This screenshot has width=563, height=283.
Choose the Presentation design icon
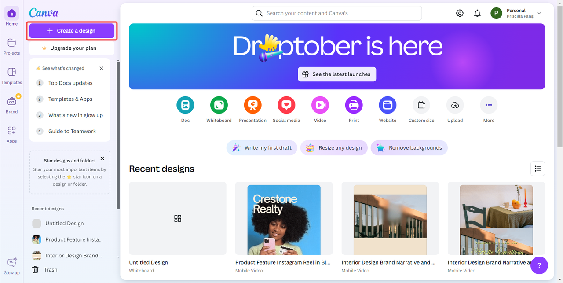click(x=253, y=105)
